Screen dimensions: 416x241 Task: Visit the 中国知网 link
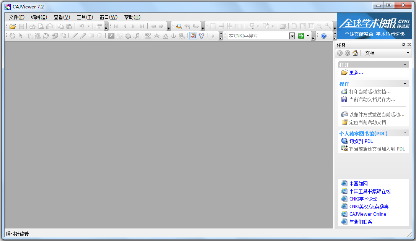(359, 183)
